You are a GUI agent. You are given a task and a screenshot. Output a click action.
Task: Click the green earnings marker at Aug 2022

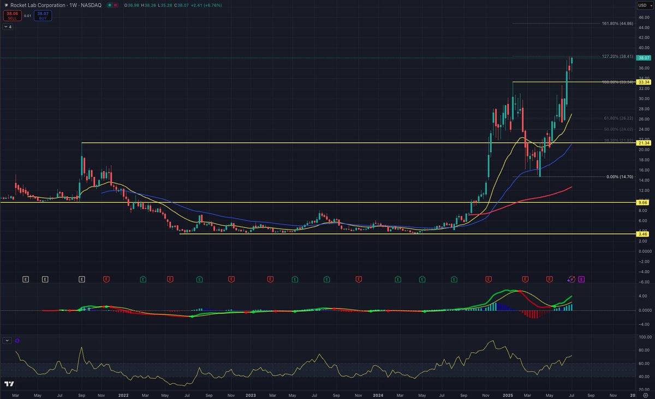[199, 279]
